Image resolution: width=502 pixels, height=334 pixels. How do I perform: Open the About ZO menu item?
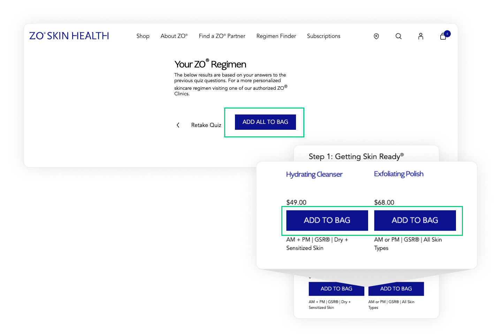tap(174, 36)
